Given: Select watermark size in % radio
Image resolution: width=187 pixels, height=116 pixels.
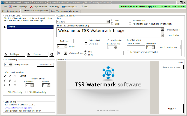Looking at the screenshot, I should point(86,51).
